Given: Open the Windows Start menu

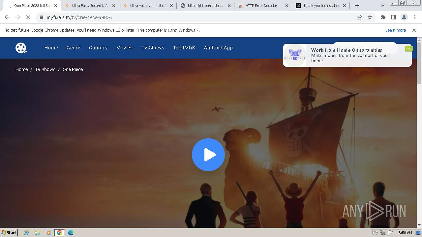Looking at the screenshot, I should pos(9,232).
